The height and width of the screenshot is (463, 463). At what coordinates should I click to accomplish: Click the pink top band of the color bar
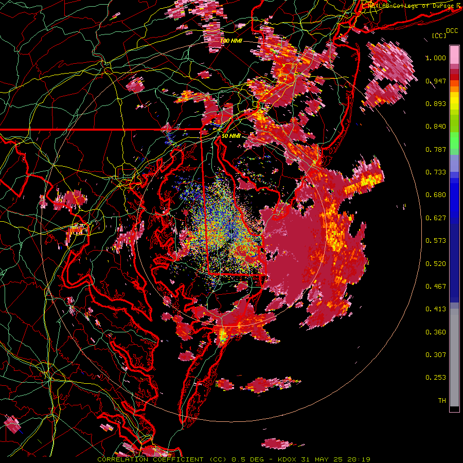click(454, 55)
